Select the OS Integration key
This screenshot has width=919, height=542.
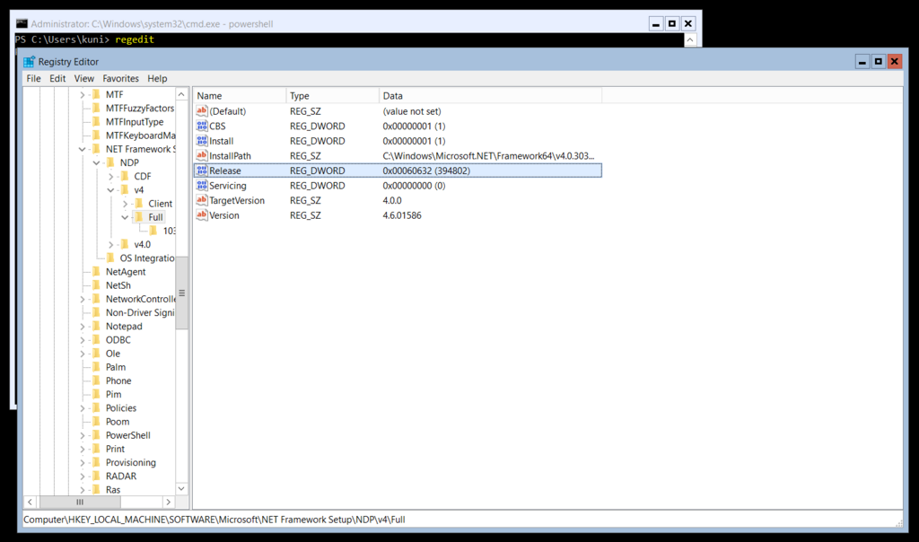pyautogui.click(x=147, y=258)
